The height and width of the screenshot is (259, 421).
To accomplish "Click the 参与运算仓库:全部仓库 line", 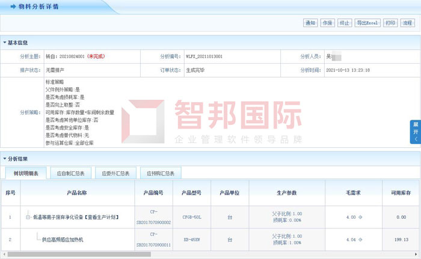I will pos(69,143).
